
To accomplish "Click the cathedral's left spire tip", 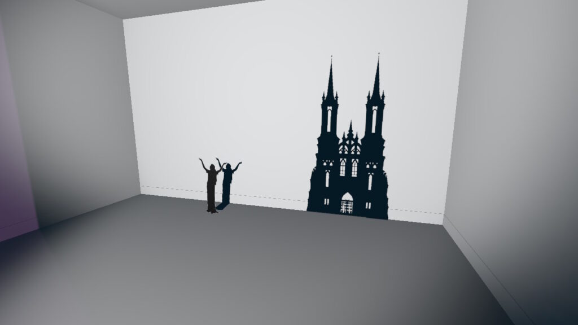I will (331, 59).
